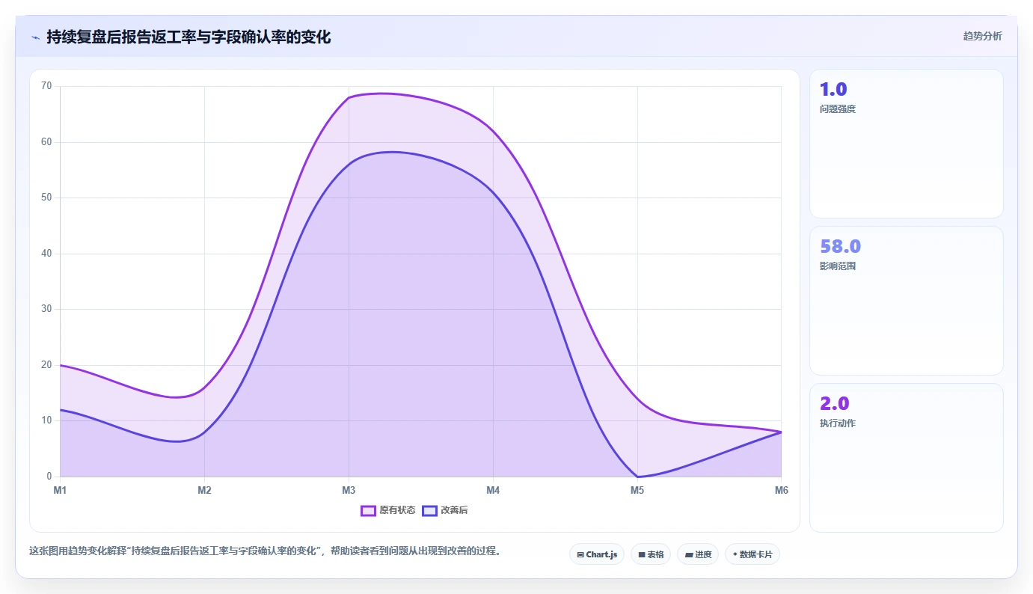Click the sparkle icon in 数据卡片 tag
1033x594 pixels.
point(735,554)
